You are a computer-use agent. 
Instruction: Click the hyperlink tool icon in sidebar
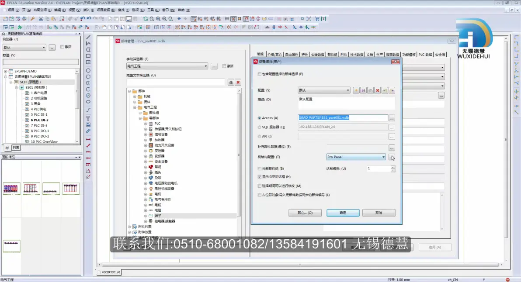click(x=88, y=131)
